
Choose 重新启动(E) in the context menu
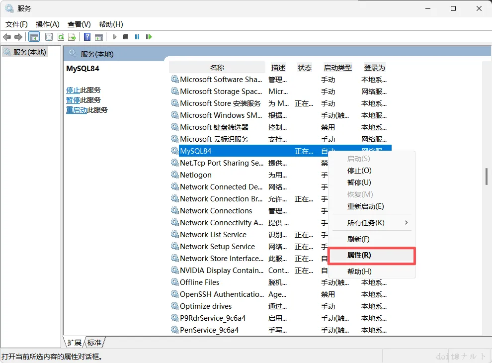372,206
